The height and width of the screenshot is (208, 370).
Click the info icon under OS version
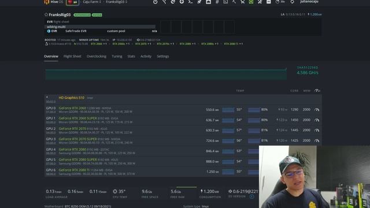click(x=252, y=196)
